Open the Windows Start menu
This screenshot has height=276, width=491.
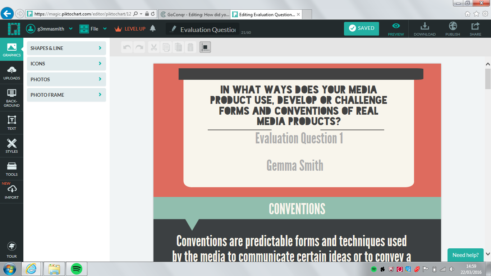point(10,269)
